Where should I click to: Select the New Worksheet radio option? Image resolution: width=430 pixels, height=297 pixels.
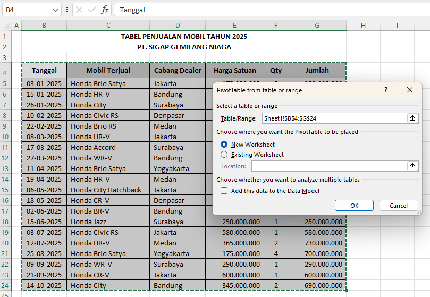(x=224, y=145)
